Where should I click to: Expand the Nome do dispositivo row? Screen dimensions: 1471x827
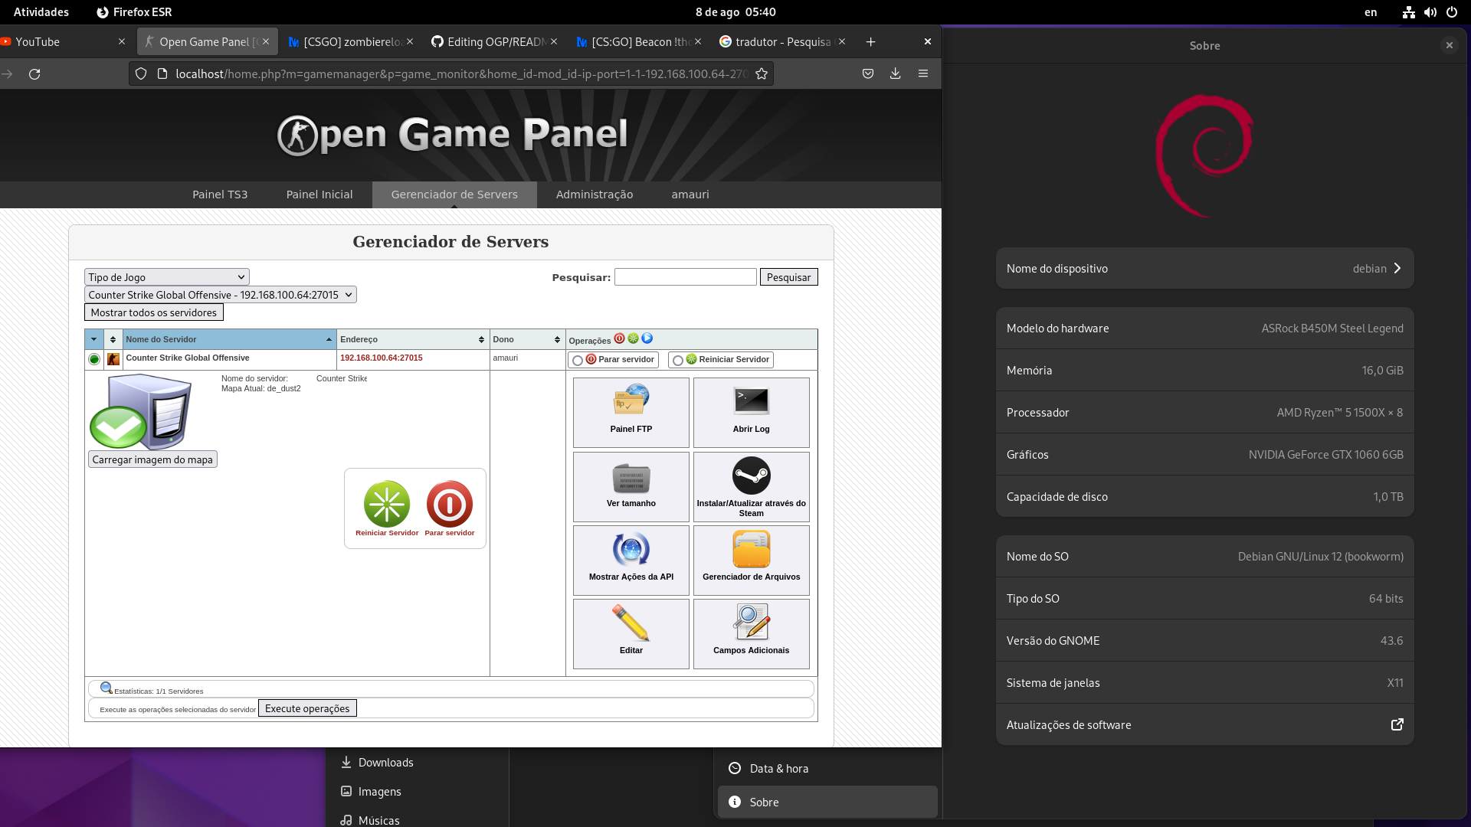(x=1204, y=268)
